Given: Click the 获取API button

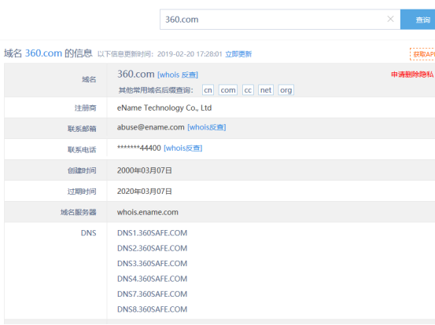Looking at the screenshot, I should (422, 54).
